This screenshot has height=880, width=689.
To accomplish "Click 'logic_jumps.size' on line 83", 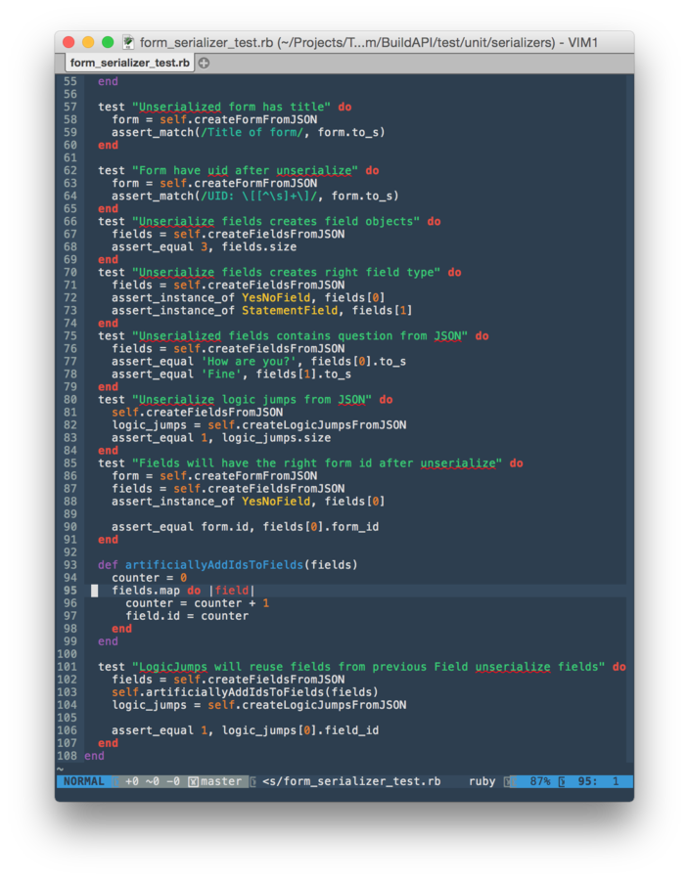I will [x=276, y=438].
